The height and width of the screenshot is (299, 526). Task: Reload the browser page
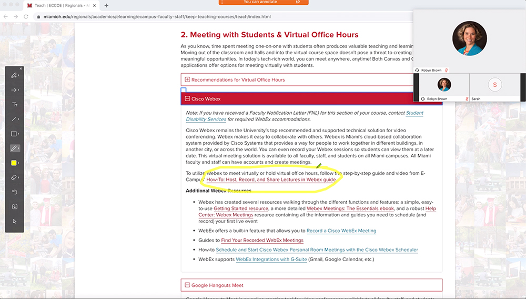[x=26, y=16]
